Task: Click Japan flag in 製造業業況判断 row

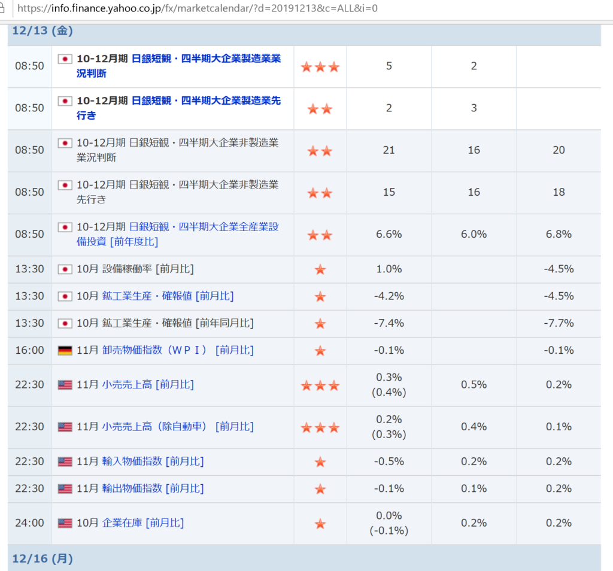Action: click(65, 59)
